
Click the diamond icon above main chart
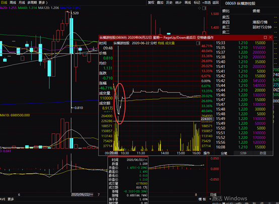pos(199,8)
